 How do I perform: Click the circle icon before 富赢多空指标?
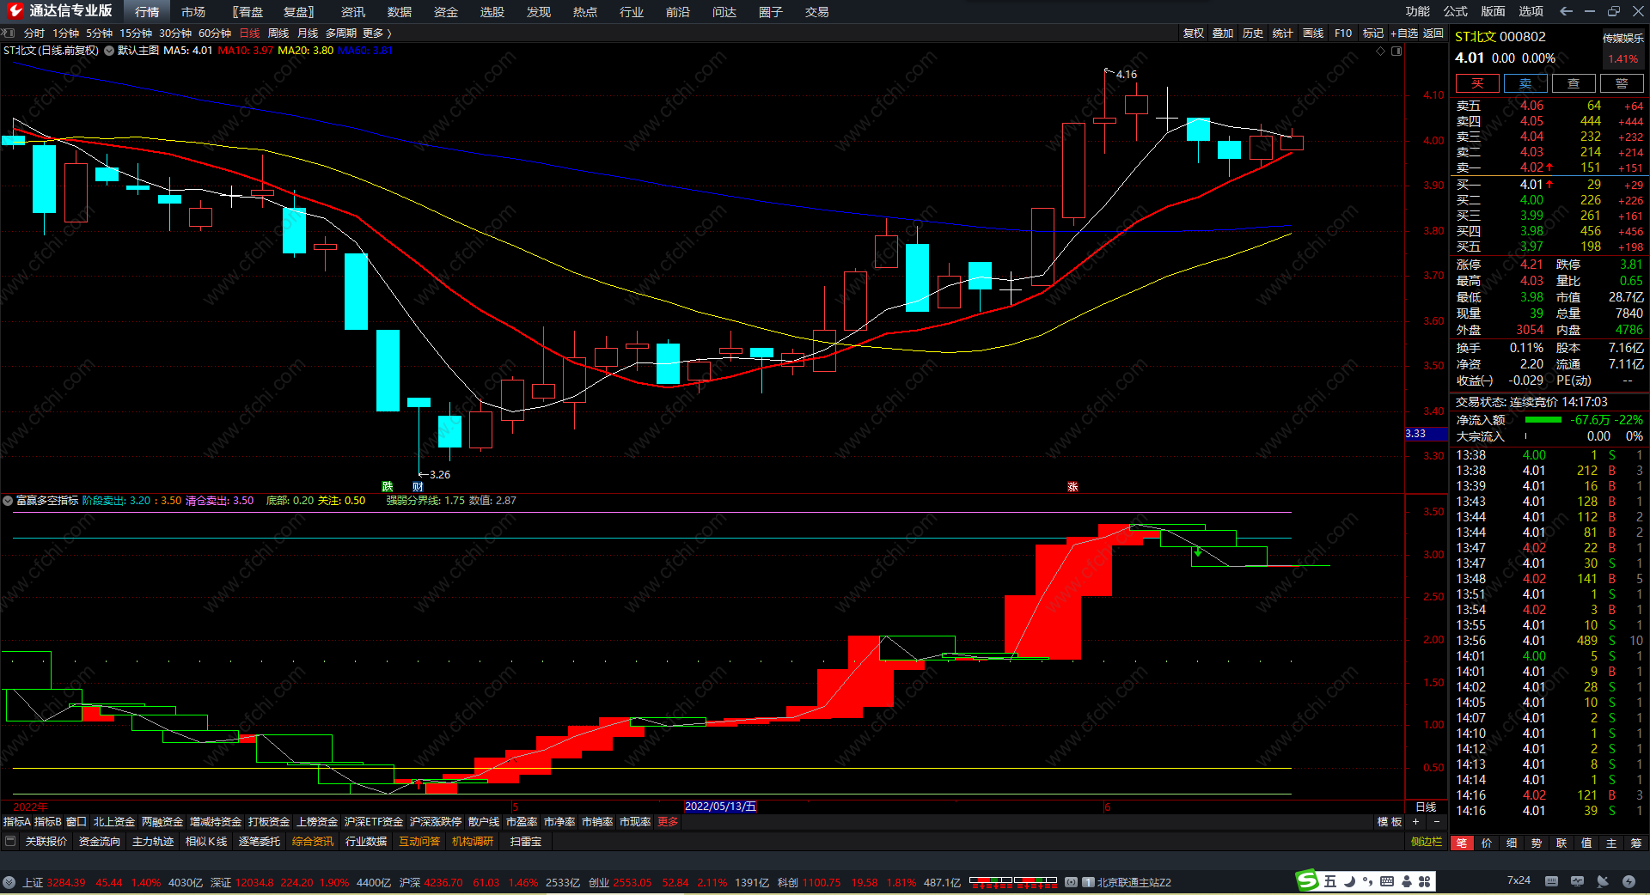(8, 501)
